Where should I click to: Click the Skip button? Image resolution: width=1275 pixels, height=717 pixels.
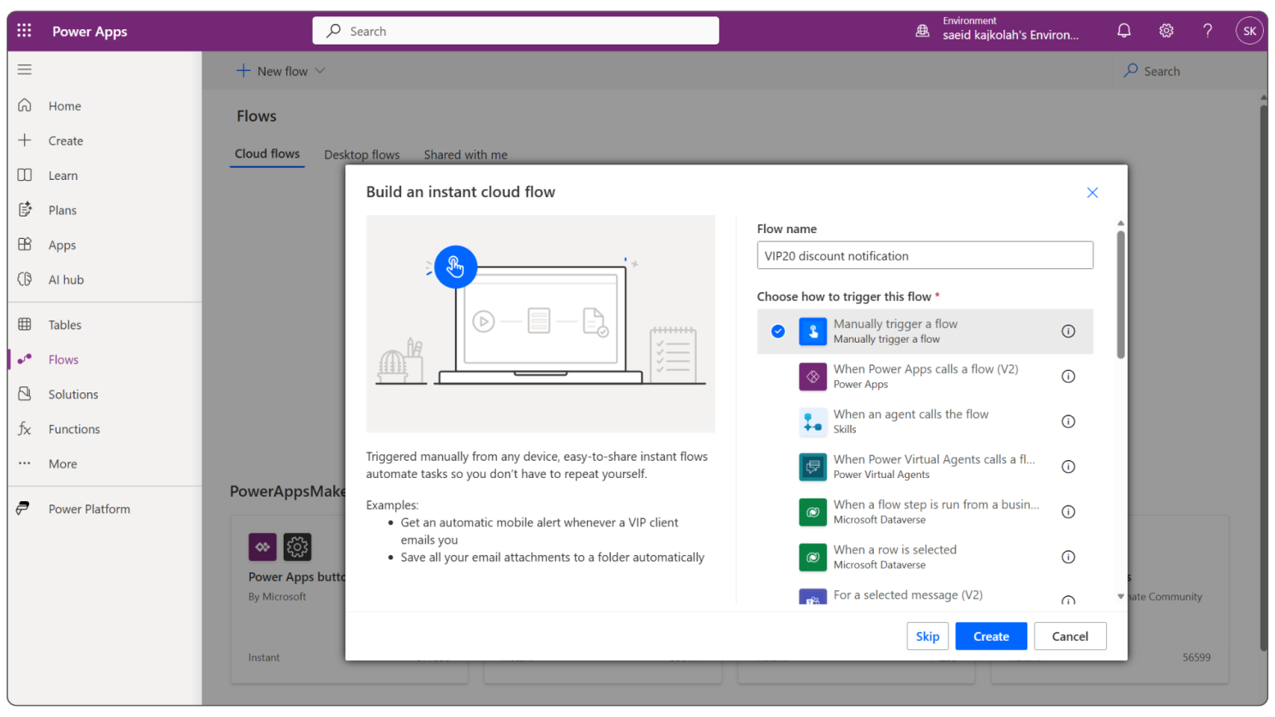[928, 636]
